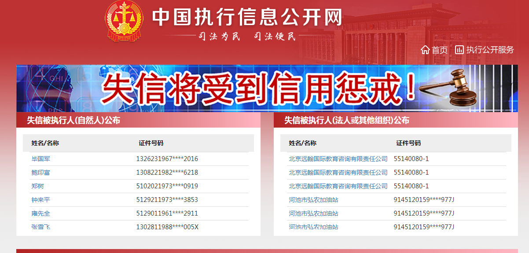Screen dimensions: 529x253
Task: Click the slogan 司法为民 司法便民
Action: (247, 37)
